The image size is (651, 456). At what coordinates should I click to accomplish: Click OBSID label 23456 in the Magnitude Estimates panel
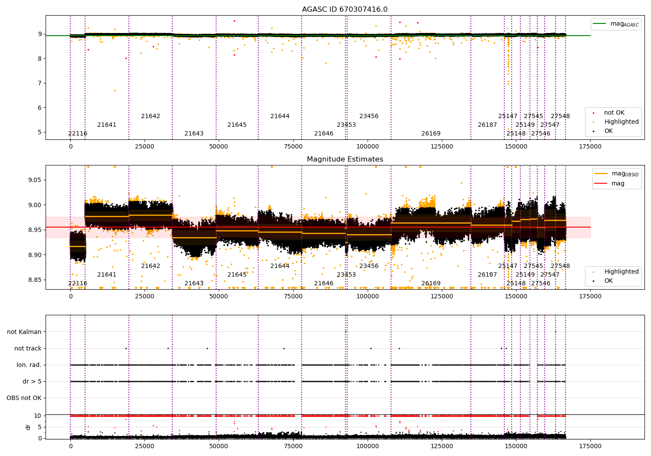[x=369, y=266]
